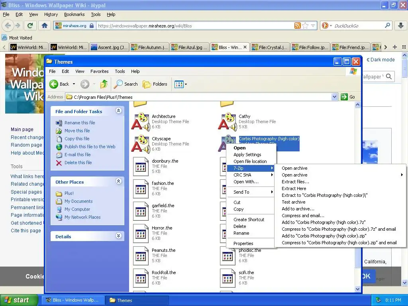This screenshot has height=306, width=408.
Task: Select the Cityscape theme file icon
Action: [x=141, y=144]
